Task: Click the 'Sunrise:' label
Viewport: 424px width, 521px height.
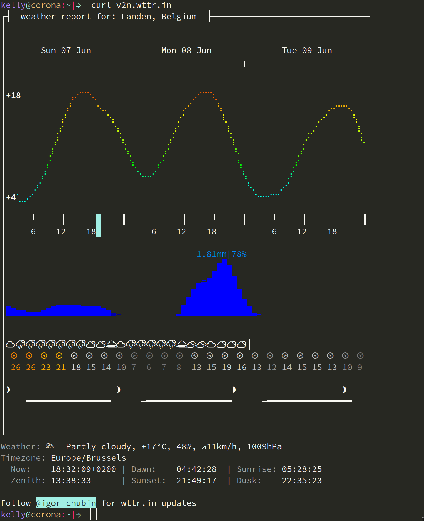Action: point(257,469)
